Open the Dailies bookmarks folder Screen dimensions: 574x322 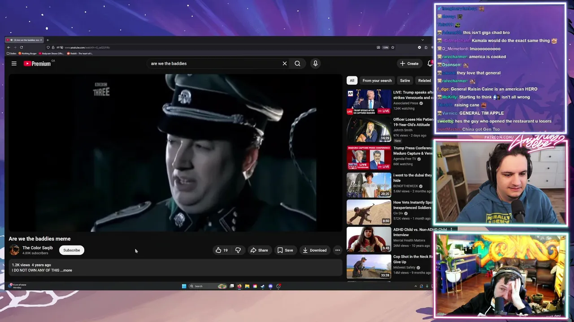[11, 53]
